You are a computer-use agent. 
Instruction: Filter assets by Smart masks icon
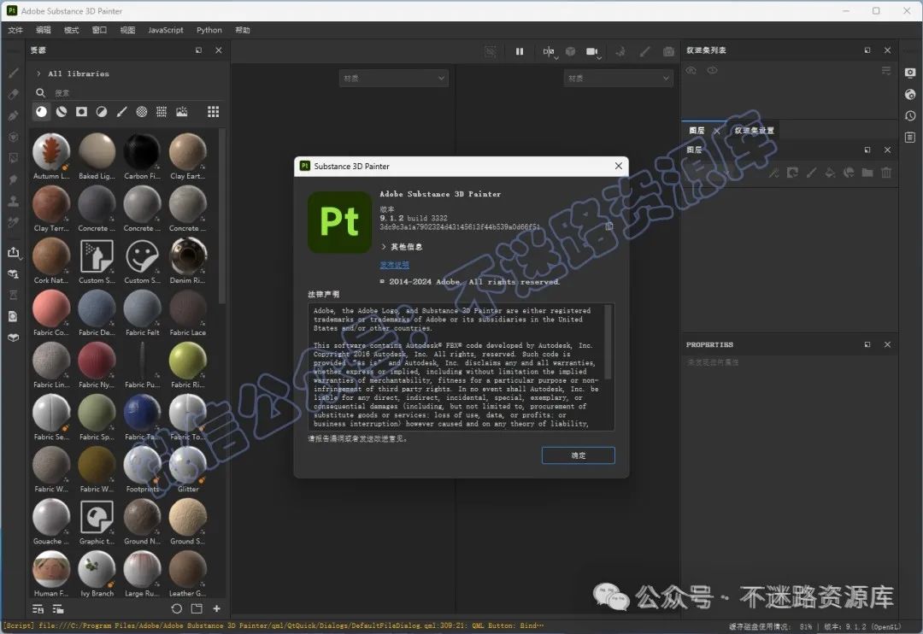81,111
